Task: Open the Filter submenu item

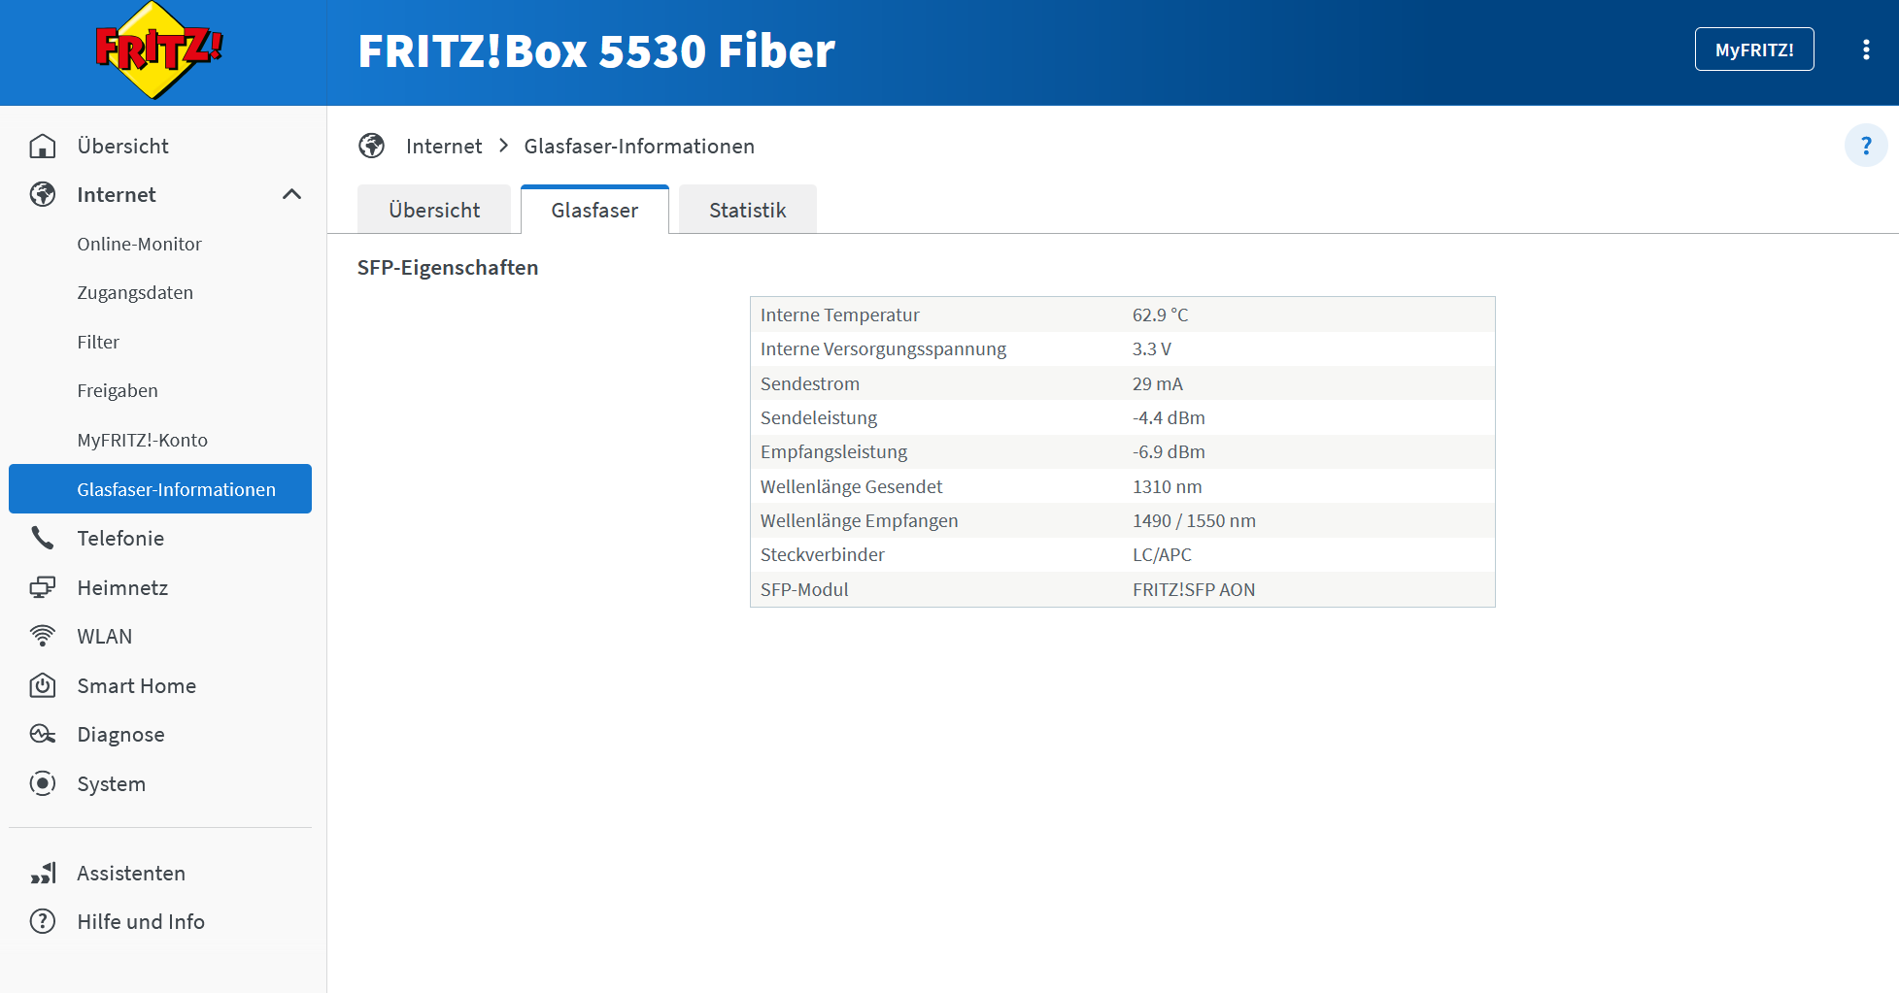Action: (x=98, y=342)
